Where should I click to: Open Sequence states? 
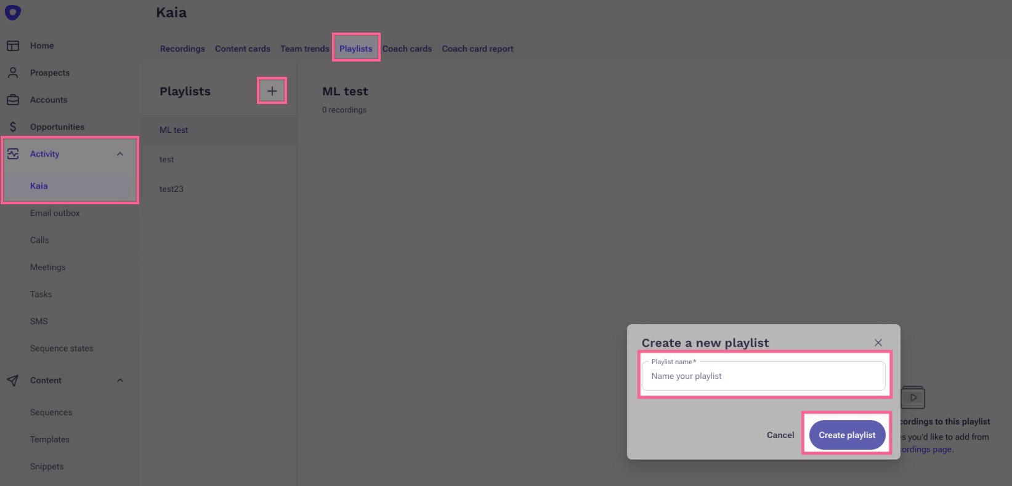coord(62,348)
